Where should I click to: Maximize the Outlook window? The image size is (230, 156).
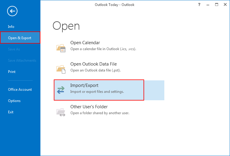click(x=217, y=4)
